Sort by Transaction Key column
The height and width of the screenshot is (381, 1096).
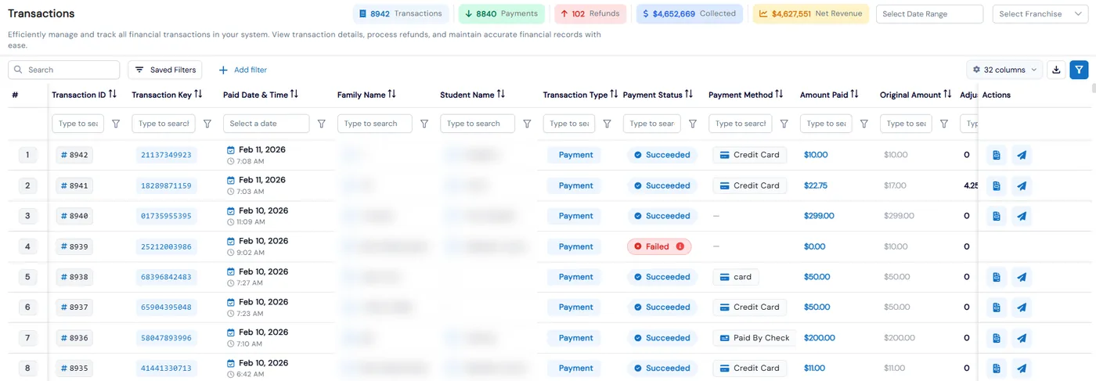(198, 95)
